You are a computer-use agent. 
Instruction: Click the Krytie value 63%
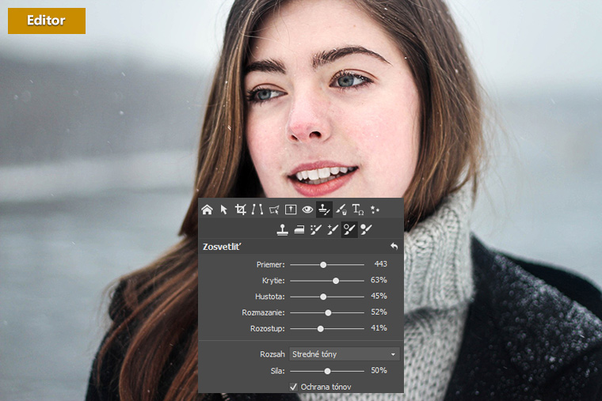point(379,280)
